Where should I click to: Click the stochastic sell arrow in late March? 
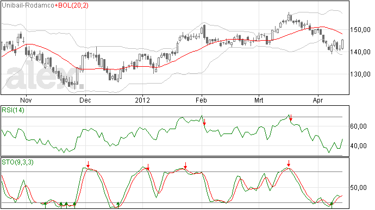[289, 163]
